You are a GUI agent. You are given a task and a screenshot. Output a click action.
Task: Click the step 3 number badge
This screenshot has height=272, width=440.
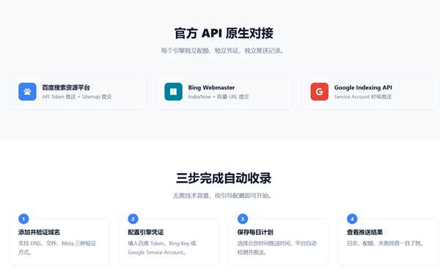[x=243, y=218]
